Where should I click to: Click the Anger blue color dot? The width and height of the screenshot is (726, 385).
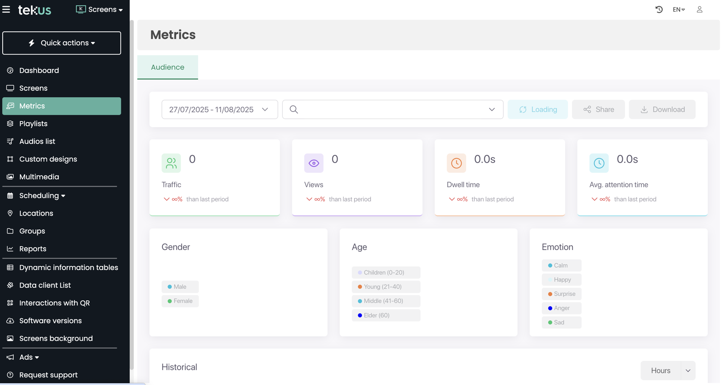point(550,308)
